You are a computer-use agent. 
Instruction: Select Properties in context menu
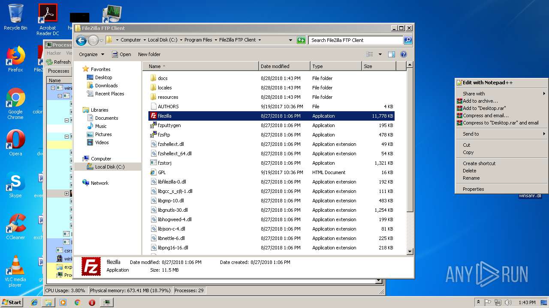pos(501,189)
